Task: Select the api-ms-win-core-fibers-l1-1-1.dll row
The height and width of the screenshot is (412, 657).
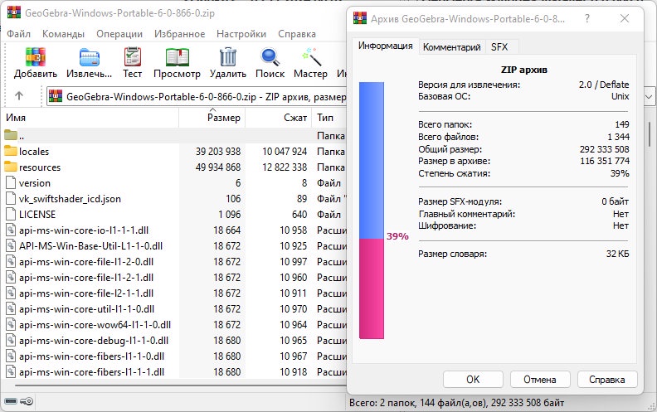Action: [174, 372]
